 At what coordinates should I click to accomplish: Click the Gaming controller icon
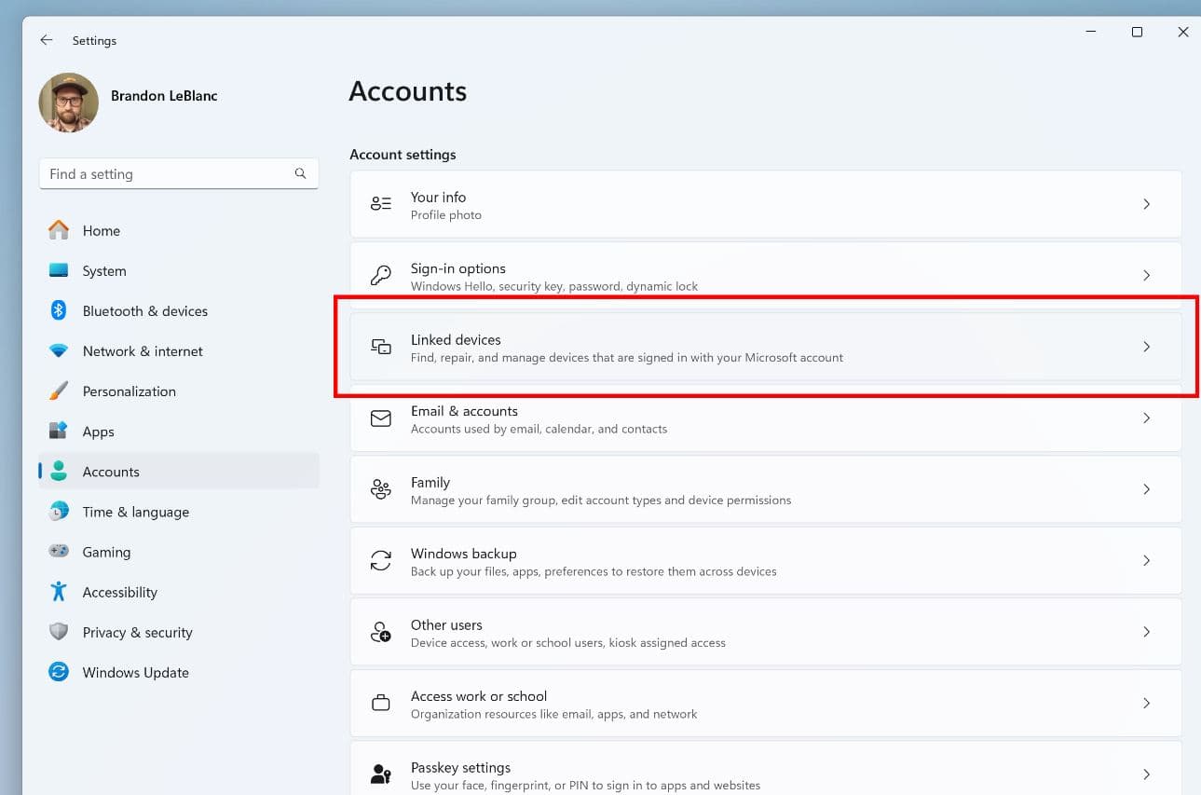pos(59,552)
